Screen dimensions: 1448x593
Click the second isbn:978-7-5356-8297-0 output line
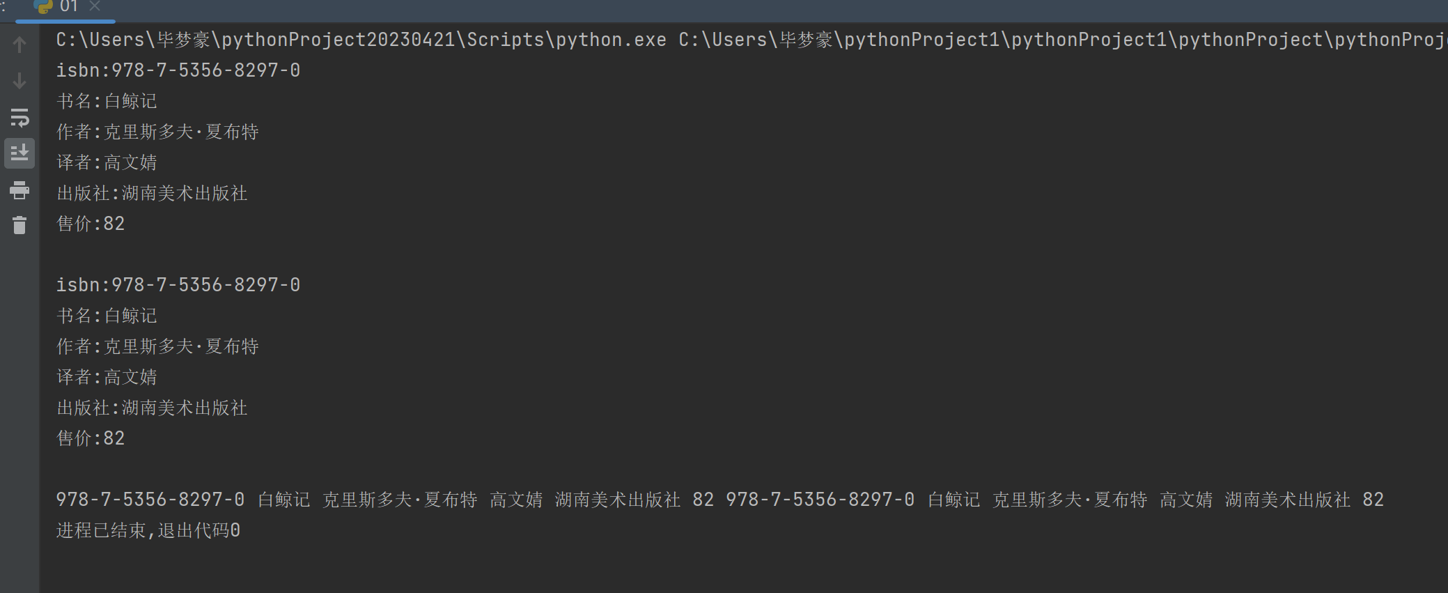pyautogui.click(x=178, y=285)
